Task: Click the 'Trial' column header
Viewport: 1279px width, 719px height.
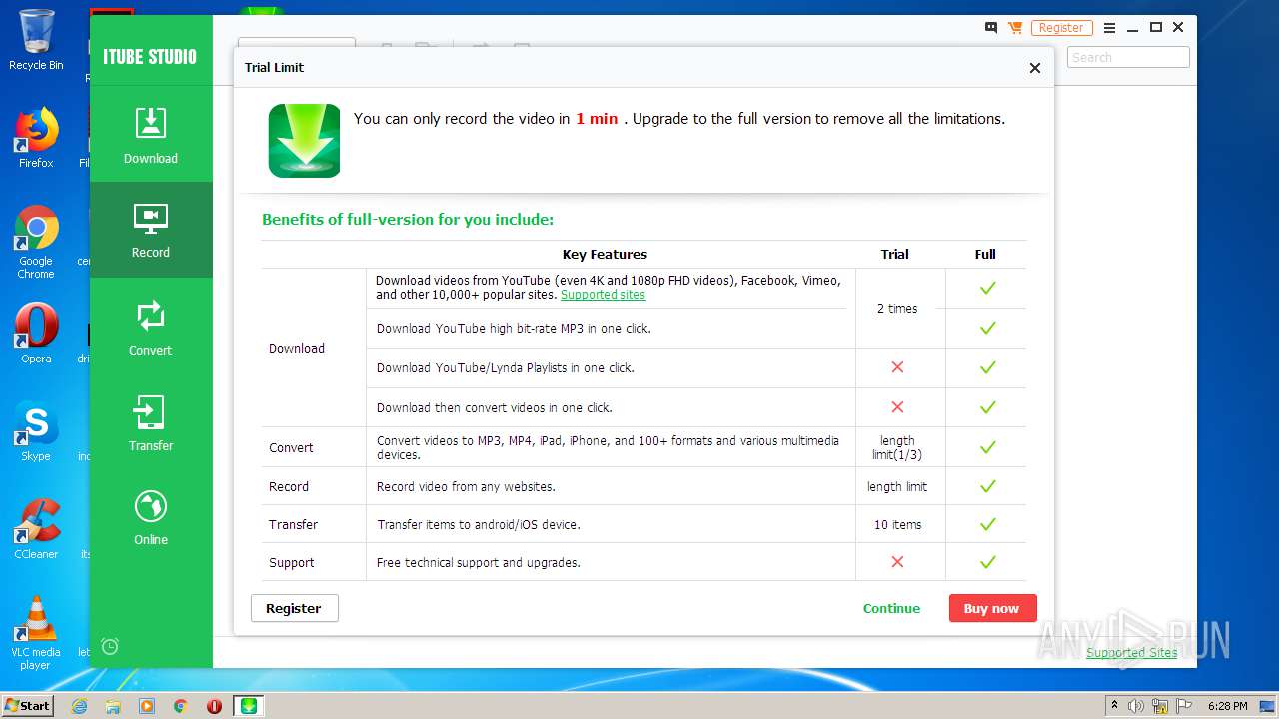Action: (894, 254)
